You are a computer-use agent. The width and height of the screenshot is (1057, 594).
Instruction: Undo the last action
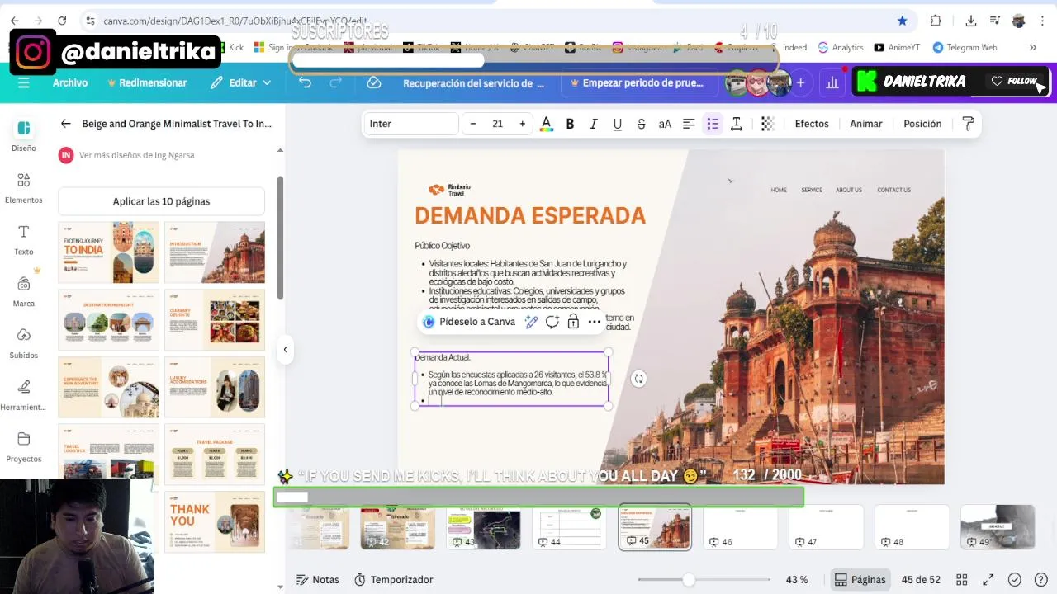click(x=305, y=82)
